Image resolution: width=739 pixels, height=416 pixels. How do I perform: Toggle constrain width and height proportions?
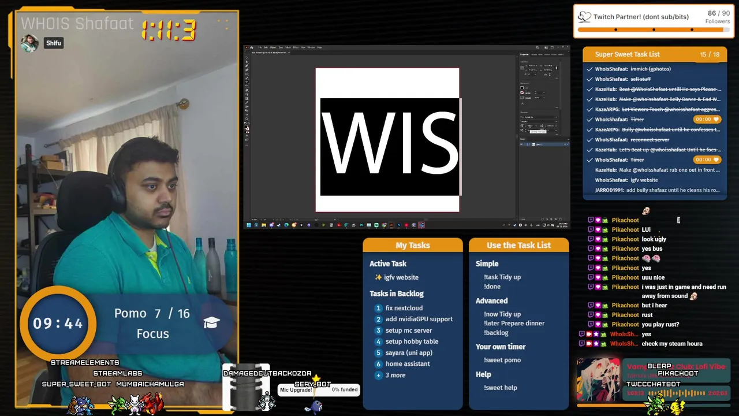coord(556,68)
